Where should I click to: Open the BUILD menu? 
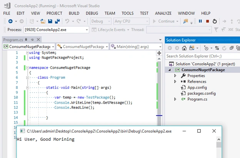pyautogui.click(x=74, y=13)
